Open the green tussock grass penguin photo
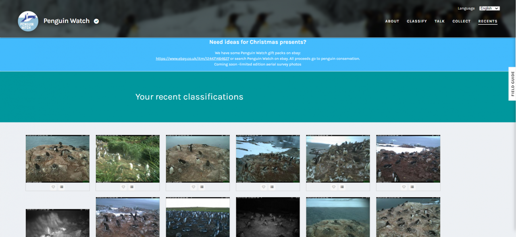 click(x=128, y=159)
